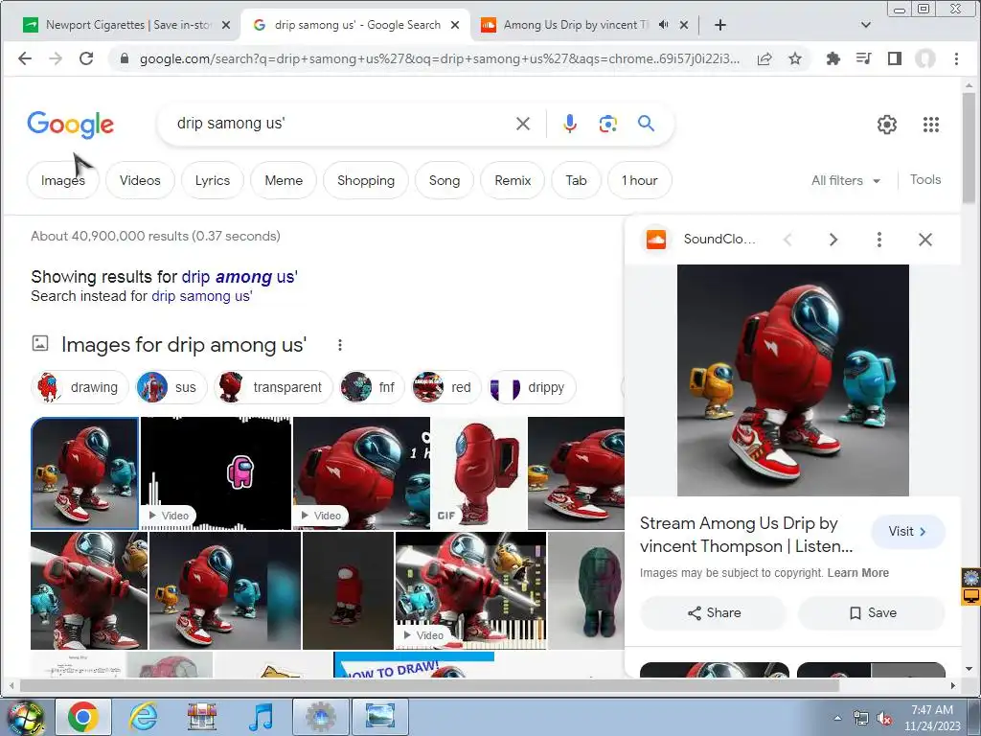Open Google search settings gear
Screen dimensions: 981x736
point(886,125)
